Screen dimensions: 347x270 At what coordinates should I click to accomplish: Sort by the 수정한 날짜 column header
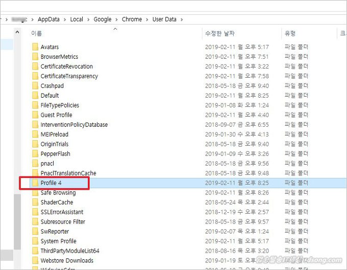(x=219, y=33)
